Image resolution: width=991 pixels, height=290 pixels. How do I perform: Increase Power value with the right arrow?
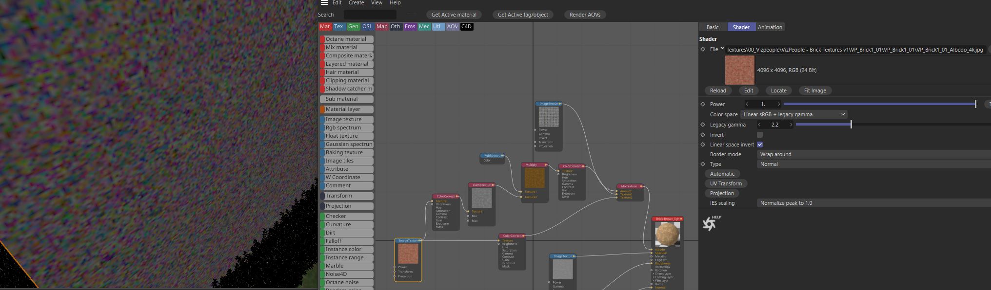(778, 104)
